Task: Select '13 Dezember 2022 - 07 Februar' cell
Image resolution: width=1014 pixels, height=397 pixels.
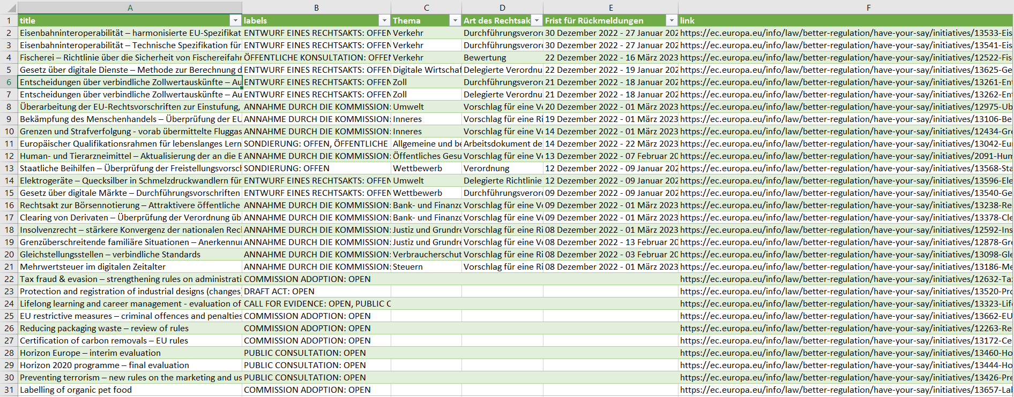Action: point(610,156)
